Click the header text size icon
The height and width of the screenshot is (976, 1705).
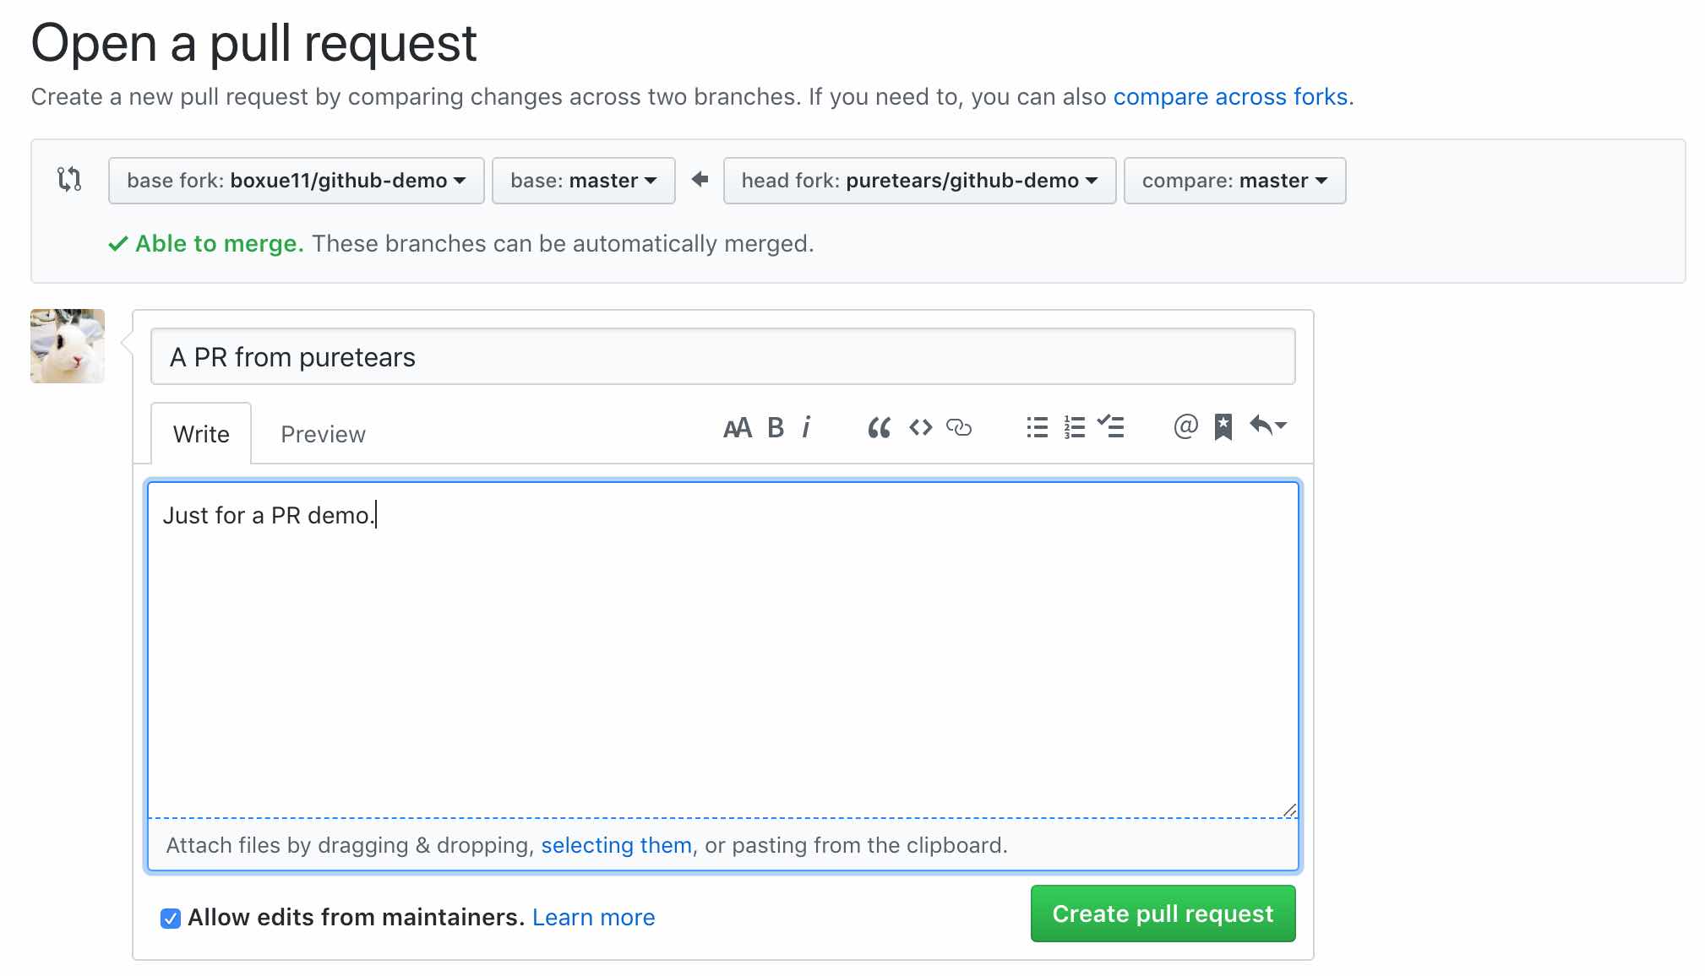tap(737, 428)
